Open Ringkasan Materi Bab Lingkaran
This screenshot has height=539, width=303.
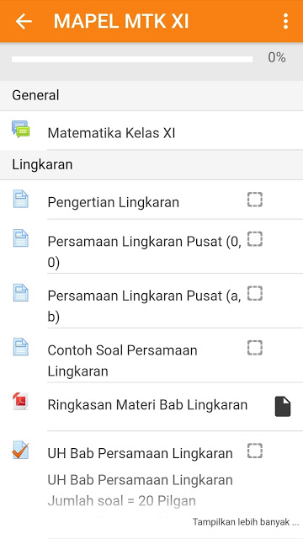click(147, 405)
